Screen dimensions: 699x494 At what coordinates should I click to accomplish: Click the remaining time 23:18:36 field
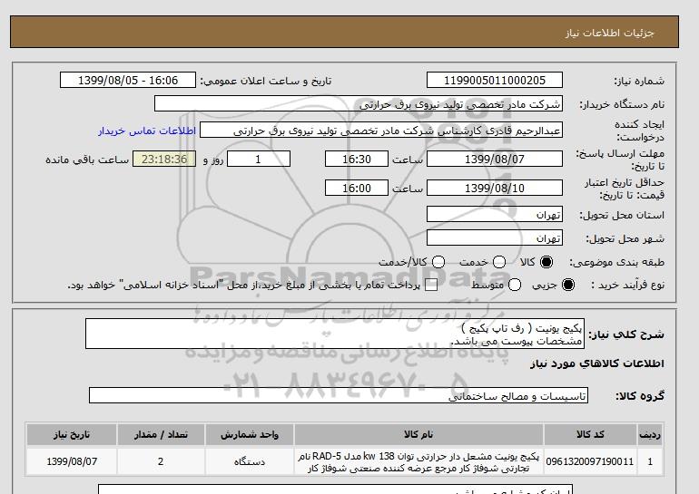coord(164,159)
